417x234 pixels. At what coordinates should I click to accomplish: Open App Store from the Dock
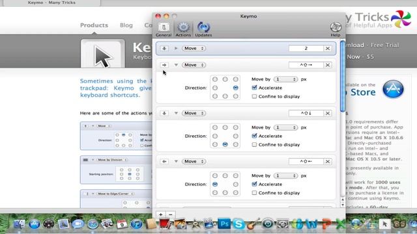tap(35, 224)
